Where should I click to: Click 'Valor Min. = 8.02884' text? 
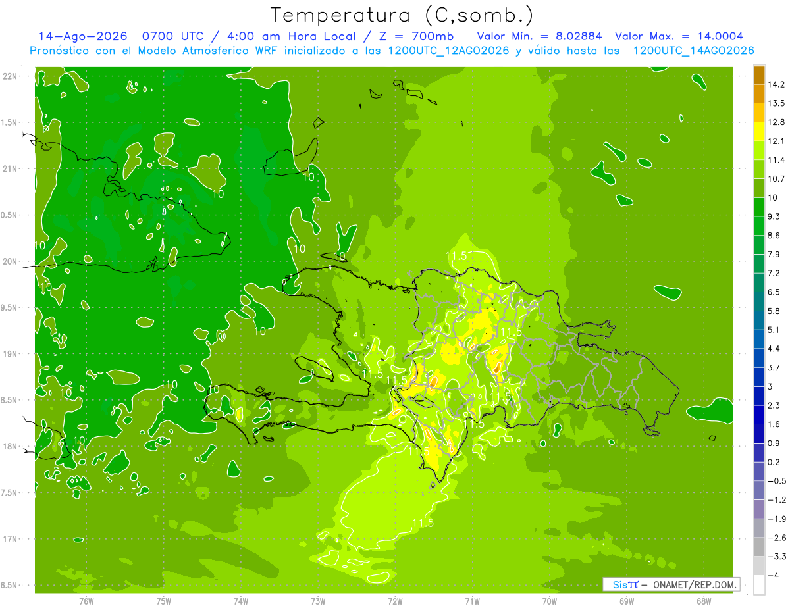(540, 36)
